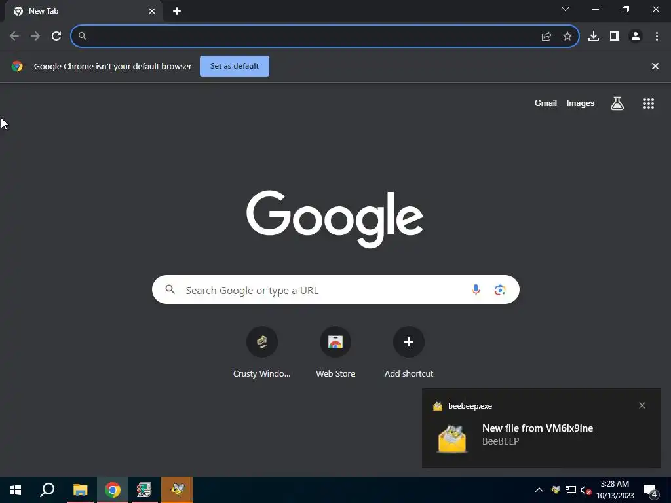Share this page using the share icon
This screenshot has height=503, width=671.
546,37
